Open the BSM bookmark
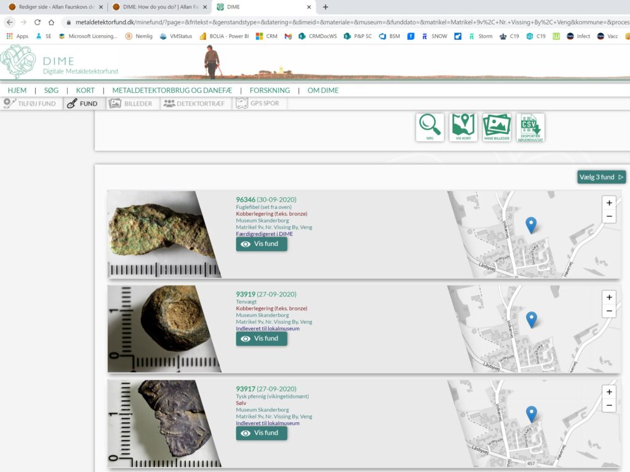630x472 pixels. 389,36
